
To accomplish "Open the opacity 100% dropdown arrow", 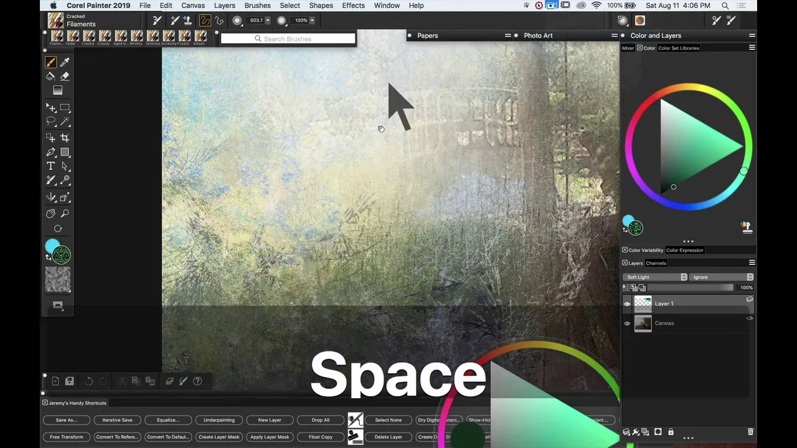I will point(311,21).
